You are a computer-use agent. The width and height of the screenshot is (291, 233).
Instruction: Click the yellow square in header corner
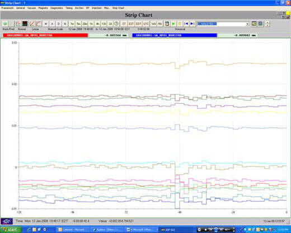[288, 13]
